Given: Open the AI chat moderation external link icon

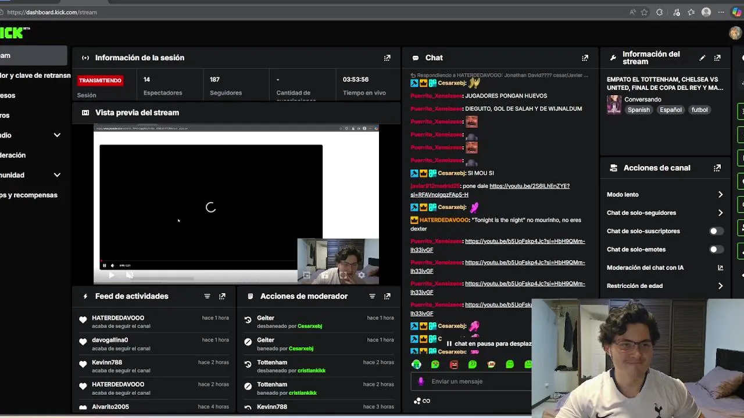Looking at the screenshot, I should tap(720, 268).
